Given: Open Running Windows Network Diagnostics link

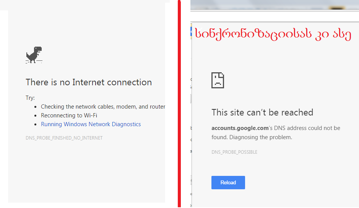Looking at the screenshot, I should [91, 124].
